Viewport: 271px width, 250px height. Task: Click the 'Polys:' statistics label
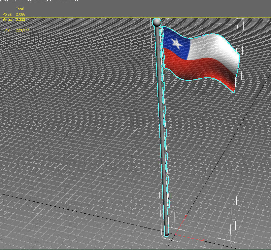pos(8,14)
